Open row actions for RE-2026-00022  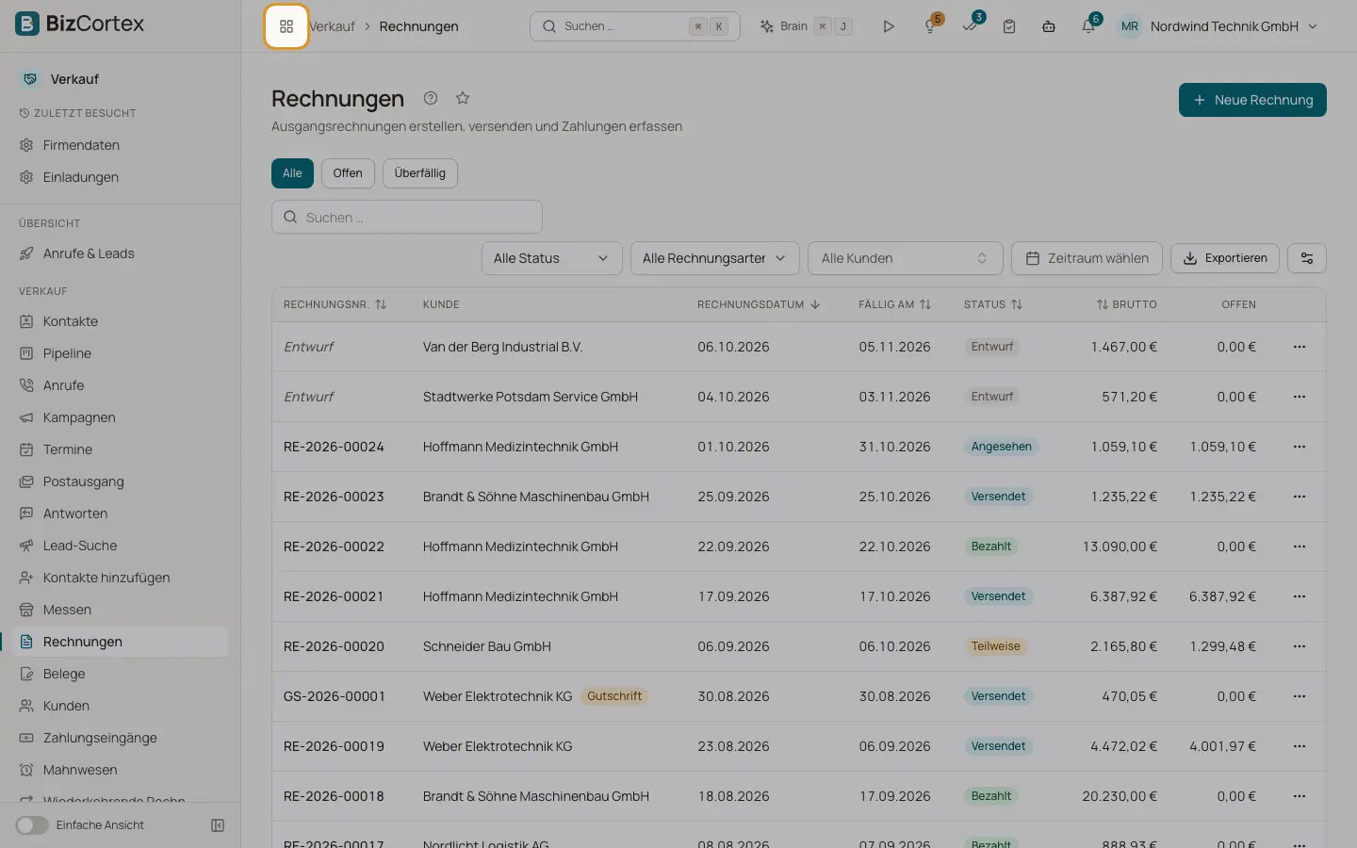1300,546
